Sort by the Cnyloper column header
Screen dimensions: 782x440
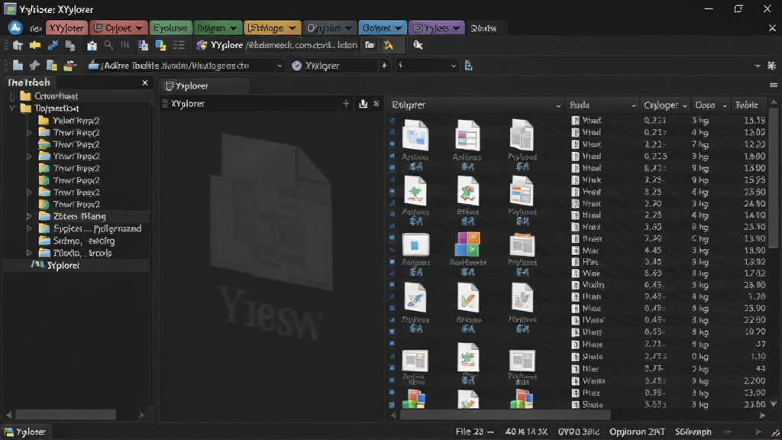coord(665,105)
